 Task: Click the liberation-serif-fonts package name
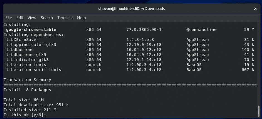point(33,70)
